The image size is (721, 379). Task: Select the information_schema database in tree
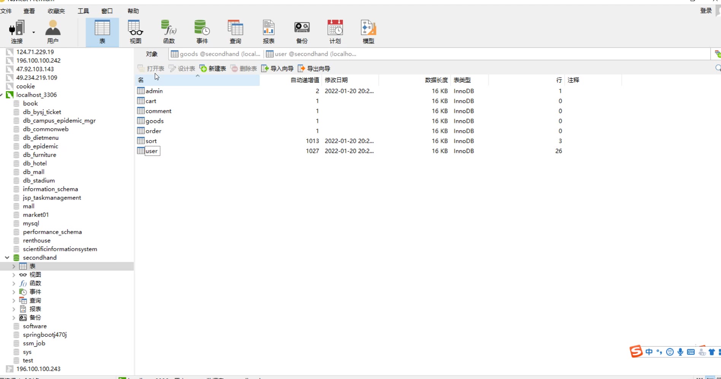click(x=50, y=189)
